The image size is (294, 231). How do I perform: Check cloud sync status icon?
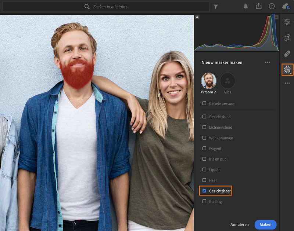286,7
